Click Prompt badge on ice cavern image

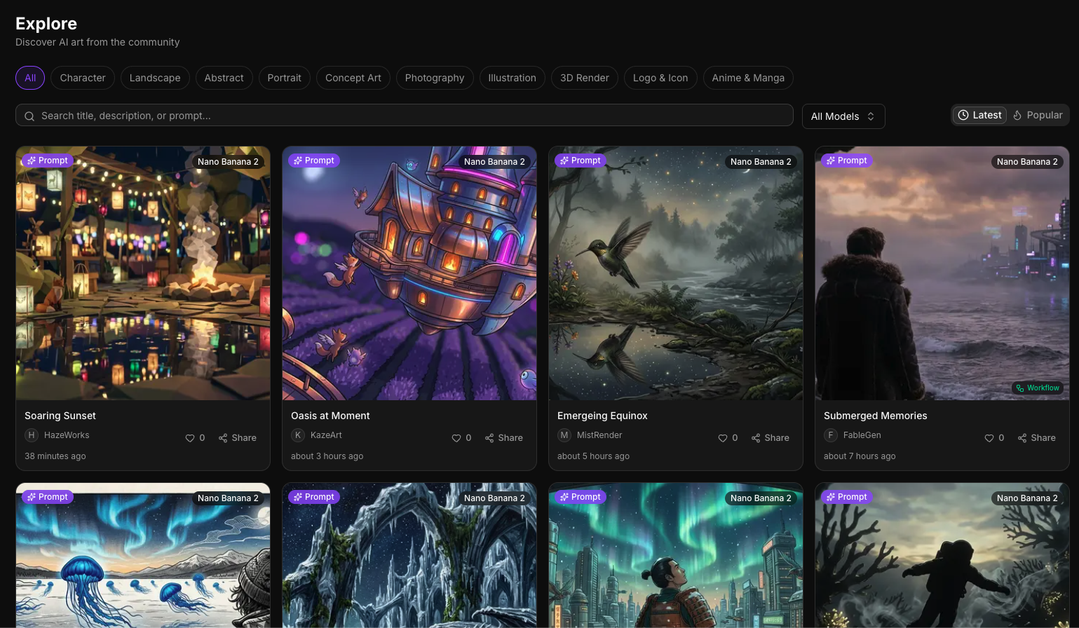click(x=314, y=497)
